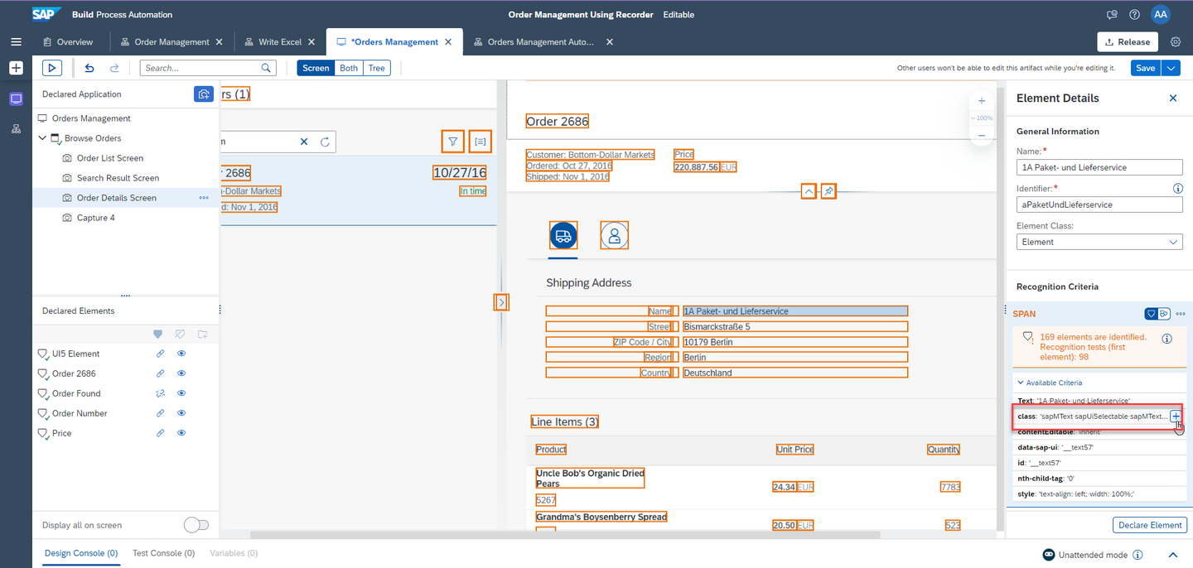Click the link icon for Price element
The height and width of the screenshot is (568, 1193).
click(x=161, y=433)
